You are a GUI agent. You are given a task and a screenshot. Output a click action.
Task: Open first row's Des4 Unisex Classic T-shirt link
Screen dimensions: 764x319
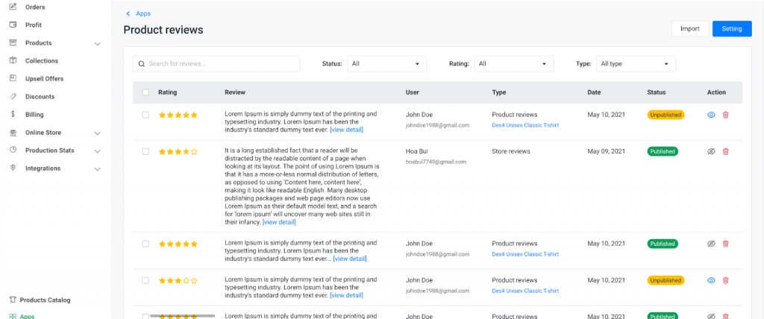(525, 125)
